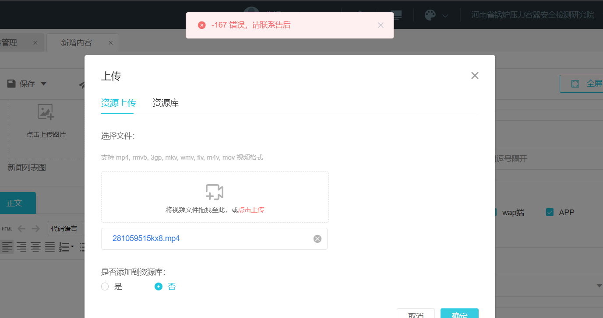Align text left in the editor
Viewport: 603px width, 318px height.
[x=7, y=247]
